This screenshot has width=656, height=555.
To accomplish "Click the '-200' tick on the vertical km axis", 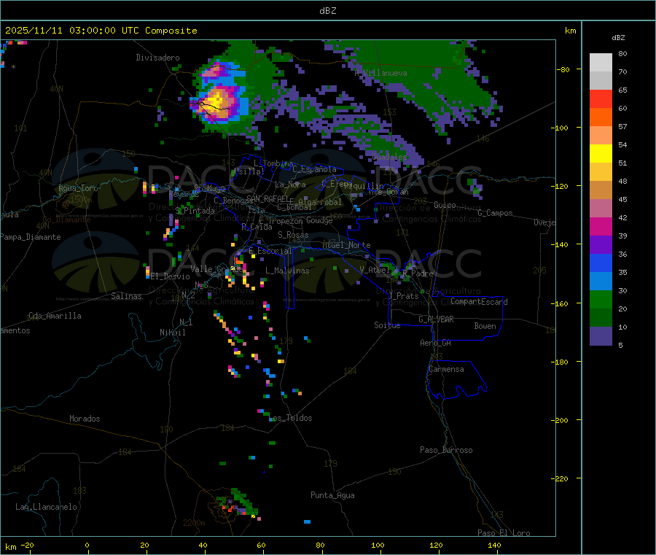I will [561, 420].
